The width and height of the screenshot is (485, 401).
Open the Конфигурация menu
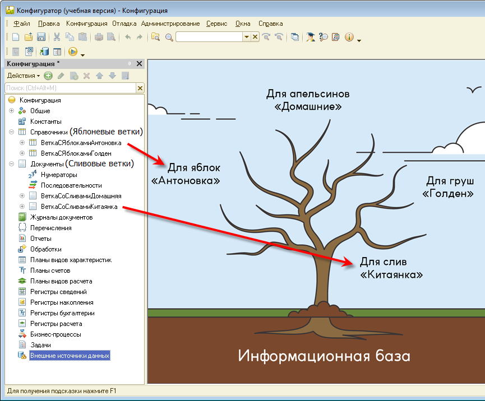86,24
